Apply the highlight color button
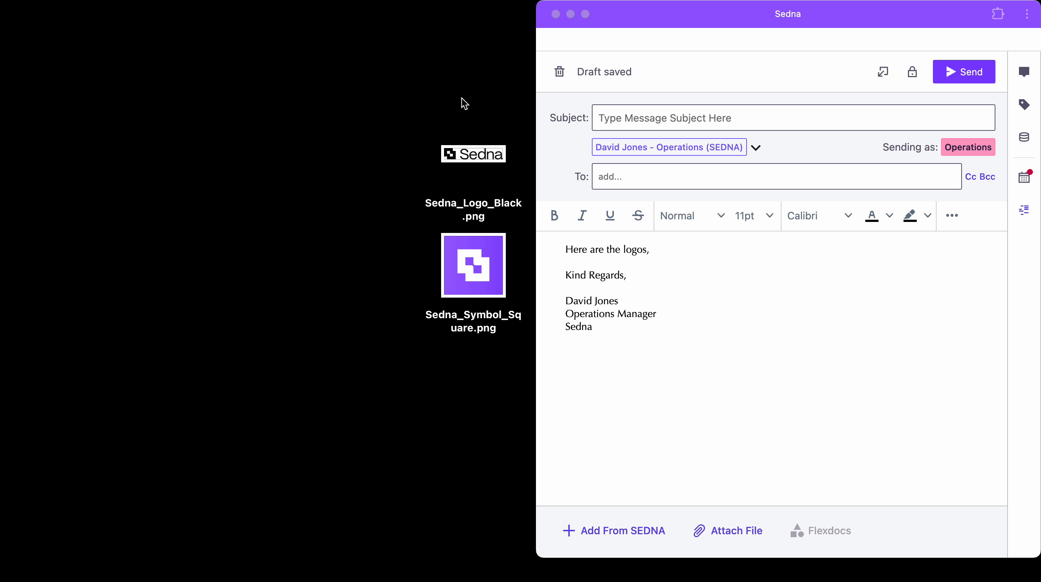 (x=910, y=216)
